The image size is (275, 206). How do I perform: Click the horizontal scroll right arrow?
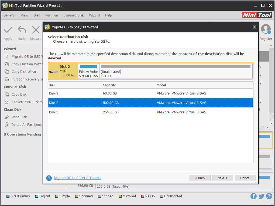(267, 127)
